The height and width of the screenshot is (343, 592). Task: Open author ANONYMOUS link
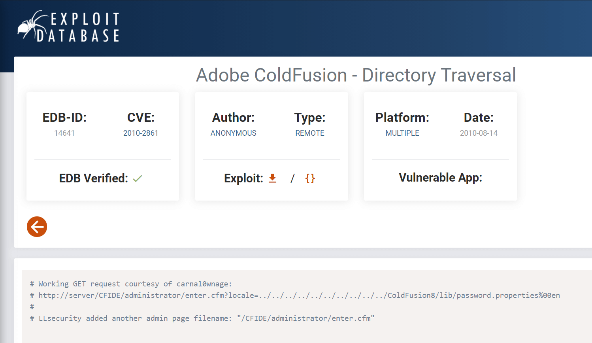234,133
